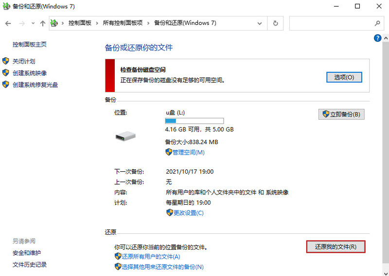Minimize the window
This screenshot has height=276, width=389.
[x=336, y=6]
